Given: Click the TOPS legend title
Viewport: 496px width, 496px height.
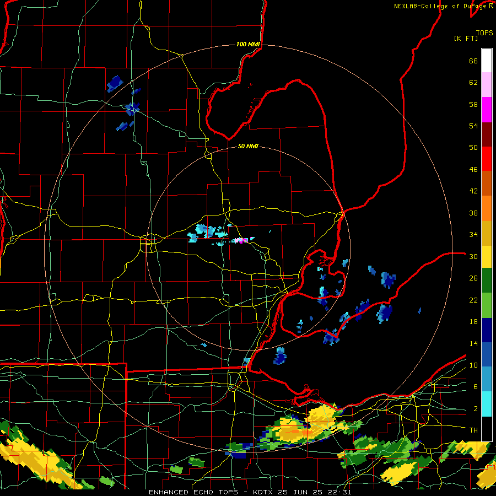Looking at the screenshot, I should pyautogui.click(x=484, y=33).
